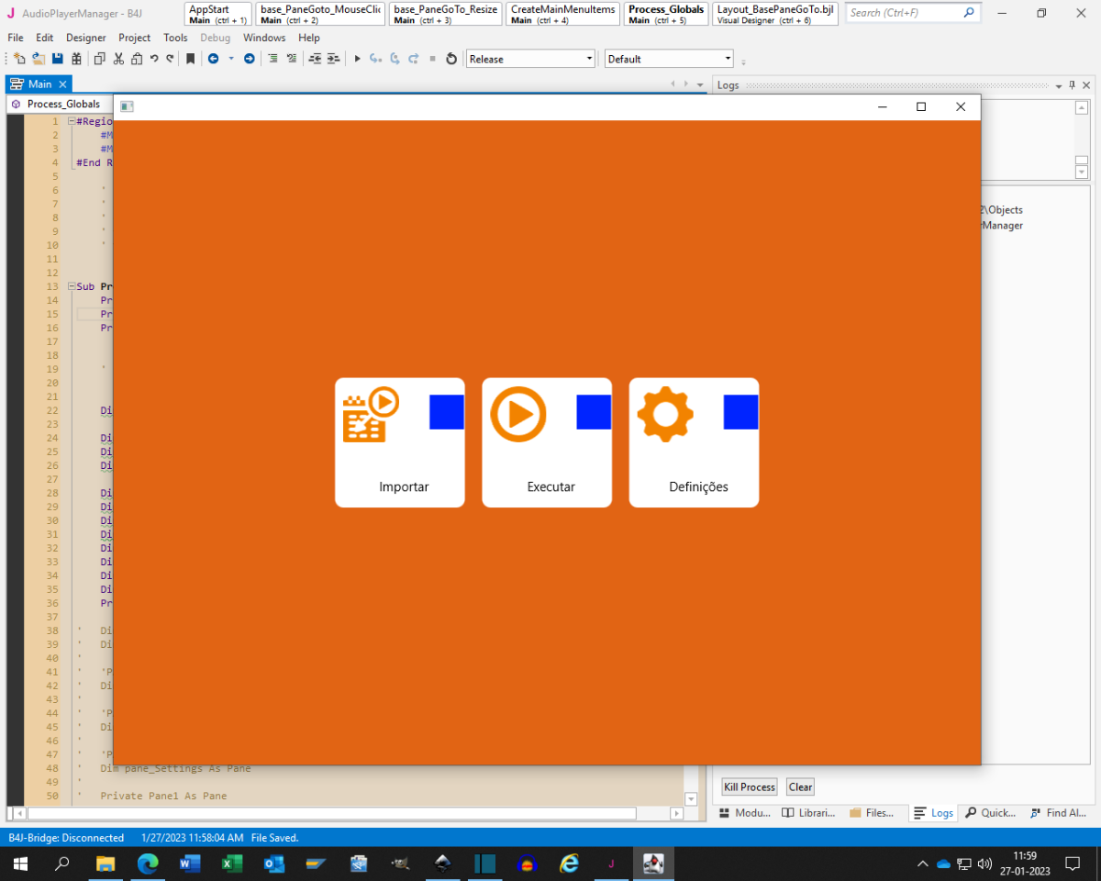The image size is (1101, 881).
Task: Click the Importar playlist icon
Action: click(371, 414)
